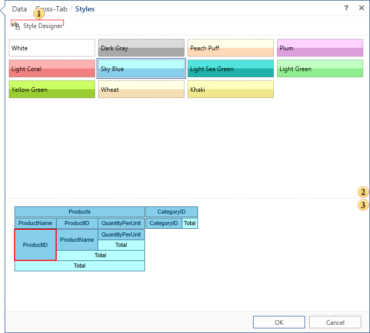Select the Light Green style
Viewport: 370px width, 333px height.
[x=320, y=68]
